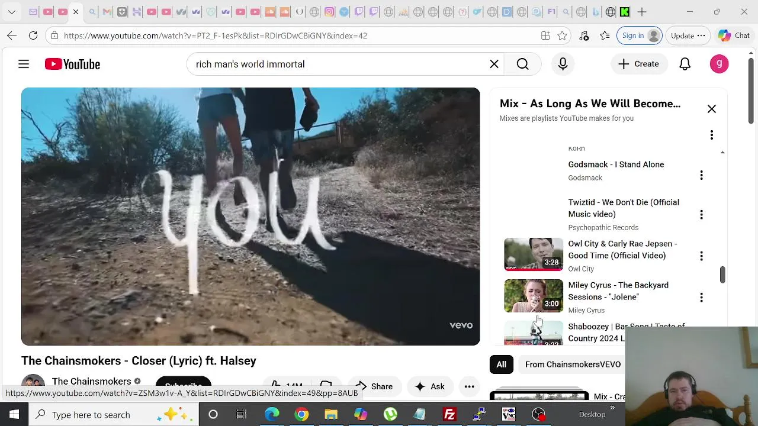Screen dimensions: 758x426
Task: Open the Windows Start menu
Action: [x=14, y=415]
